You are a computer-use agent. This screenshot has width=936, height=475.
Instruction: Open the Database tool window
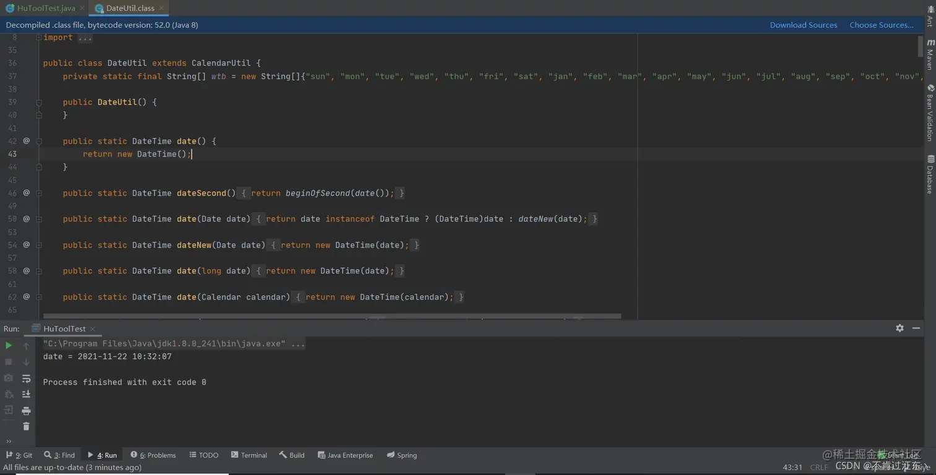pyautogui.click(x=930, y=174)
